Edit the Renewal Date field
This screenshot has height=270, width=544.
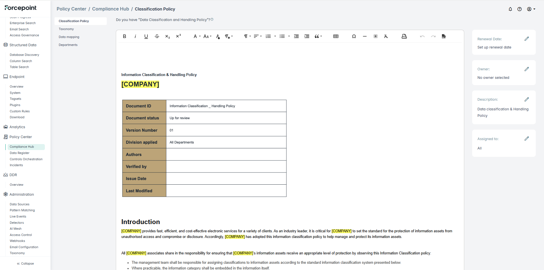point(526,39)
